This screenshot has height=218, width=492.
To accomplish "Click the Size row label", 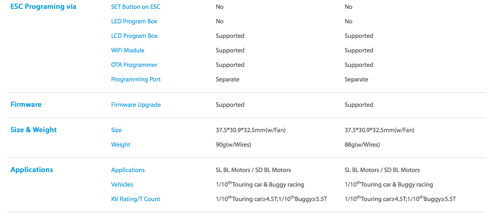I will (x=116, y=130).
